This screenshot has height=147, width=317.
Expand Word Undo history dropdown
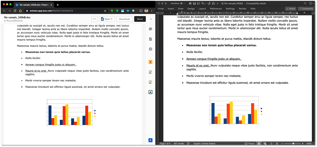[206, 3]
